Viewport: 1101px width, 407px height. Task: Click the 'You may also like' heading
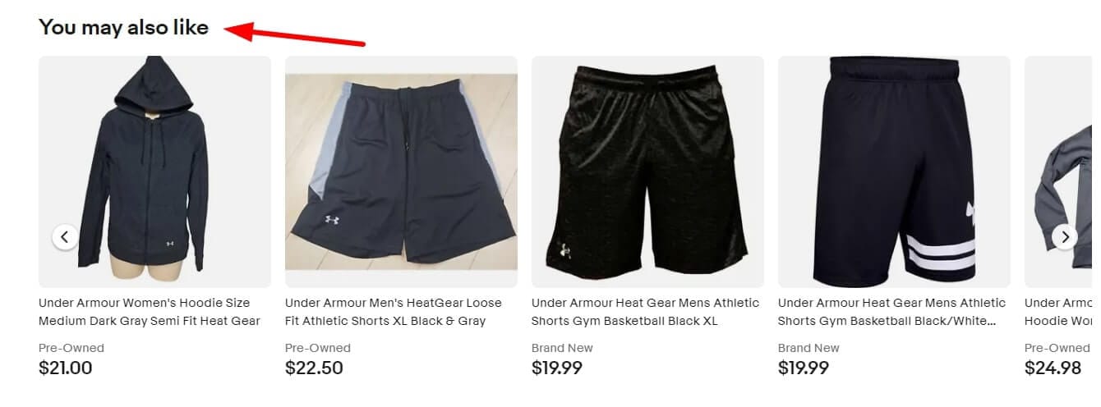coord(124,27)
